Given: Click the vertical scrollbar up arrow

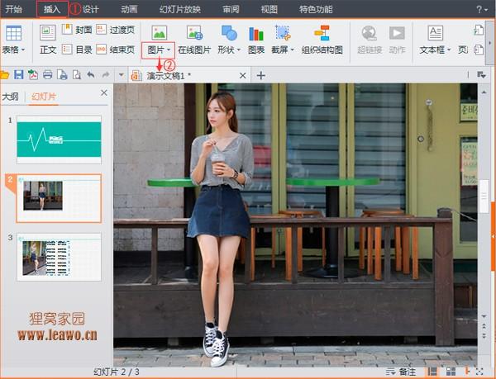Looking at the screenshot, I should click(x=484, y=92).
